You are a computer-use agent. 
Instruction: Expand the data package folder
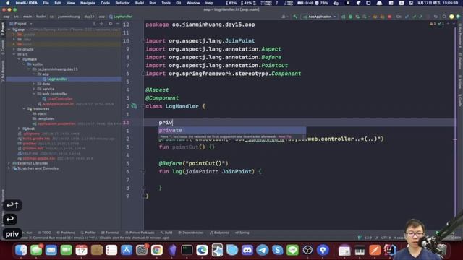[x=34, y=84]
